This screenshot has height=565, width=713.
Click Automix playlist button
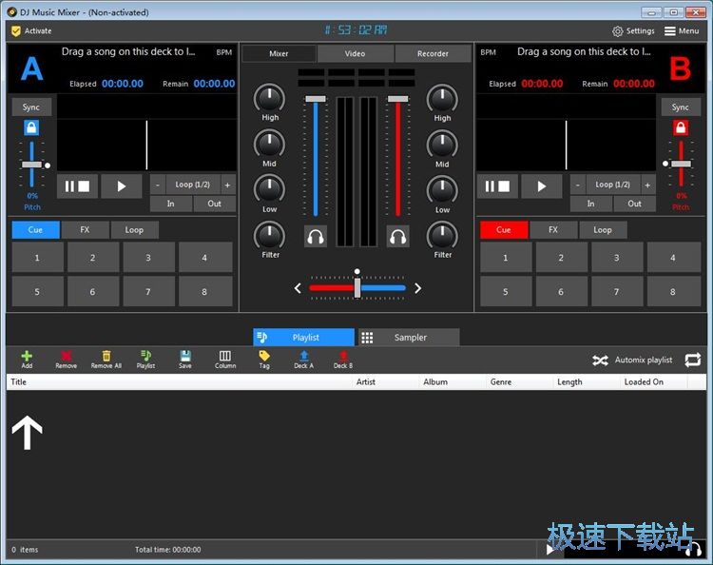pyautogui.click(x=632, y=360)
